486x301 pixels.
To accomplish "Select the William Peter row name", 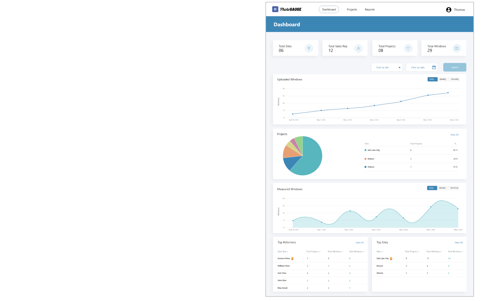I will coord(284,266).
